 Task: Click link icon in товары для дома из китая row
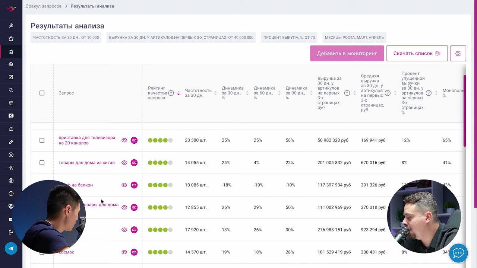(x=134, y=163)
